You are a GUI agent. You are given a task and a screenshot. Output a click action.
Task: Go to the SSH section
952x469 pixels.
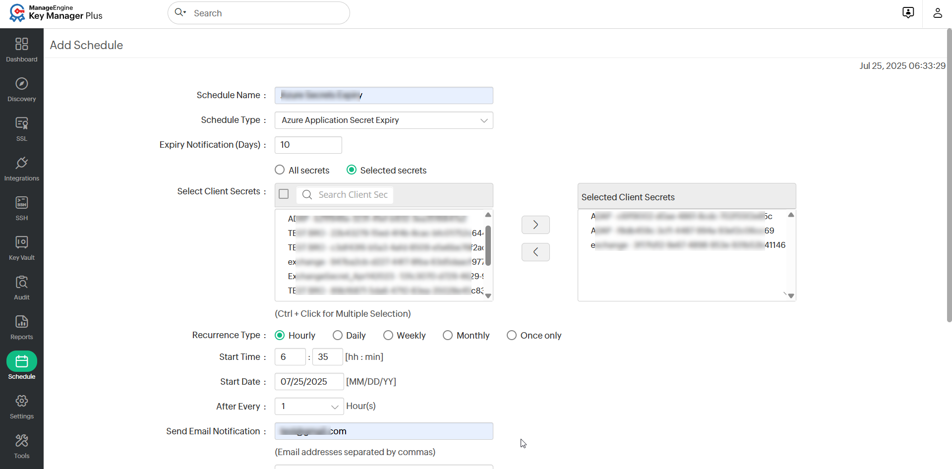pyautogui.click(x=22, y=208)
